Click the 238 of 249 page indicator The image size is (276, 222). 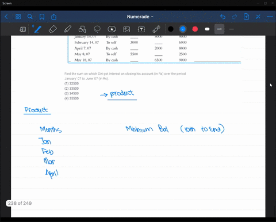[x=20, y=203]
